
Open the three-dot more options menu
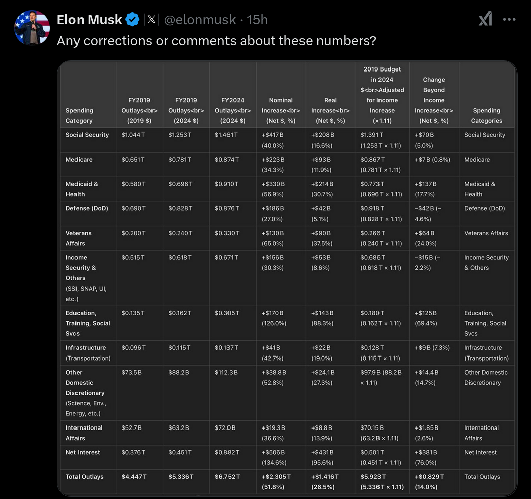tap(509, 19)
